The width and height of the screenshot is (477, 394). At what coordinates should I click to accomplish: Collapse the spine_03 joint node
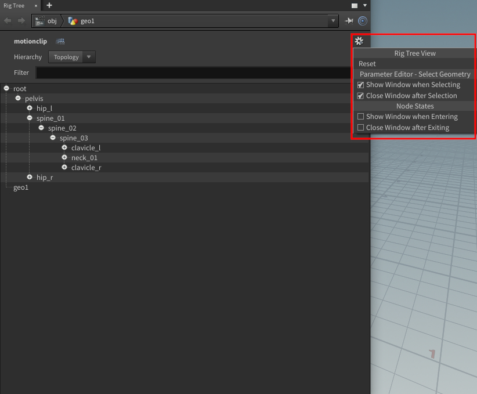(53, 138)
